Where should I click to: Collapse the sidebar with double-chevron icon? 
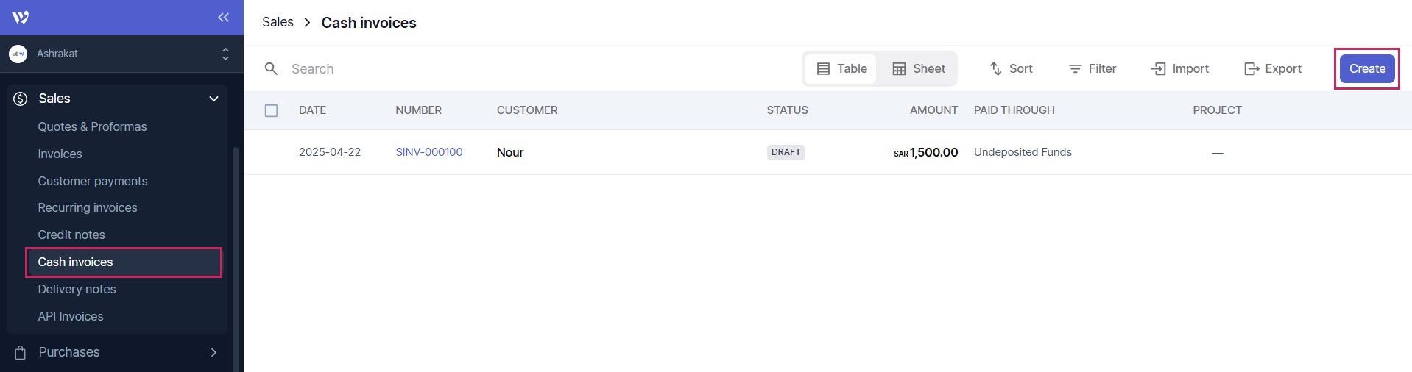click(x=223, y=17)
